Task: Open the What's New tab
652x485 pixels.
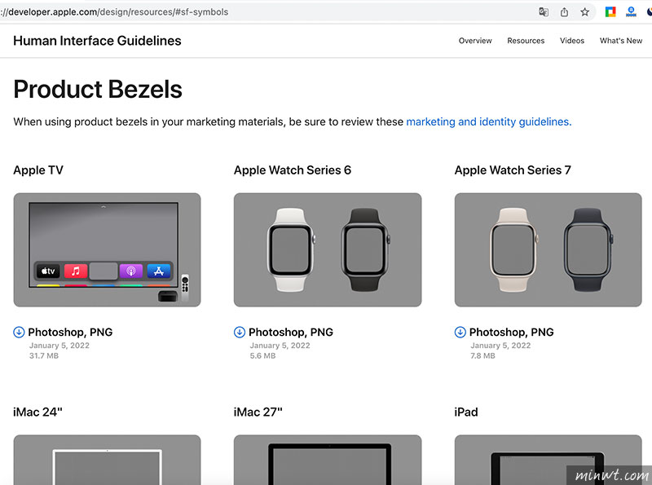Action: (621, 41)
